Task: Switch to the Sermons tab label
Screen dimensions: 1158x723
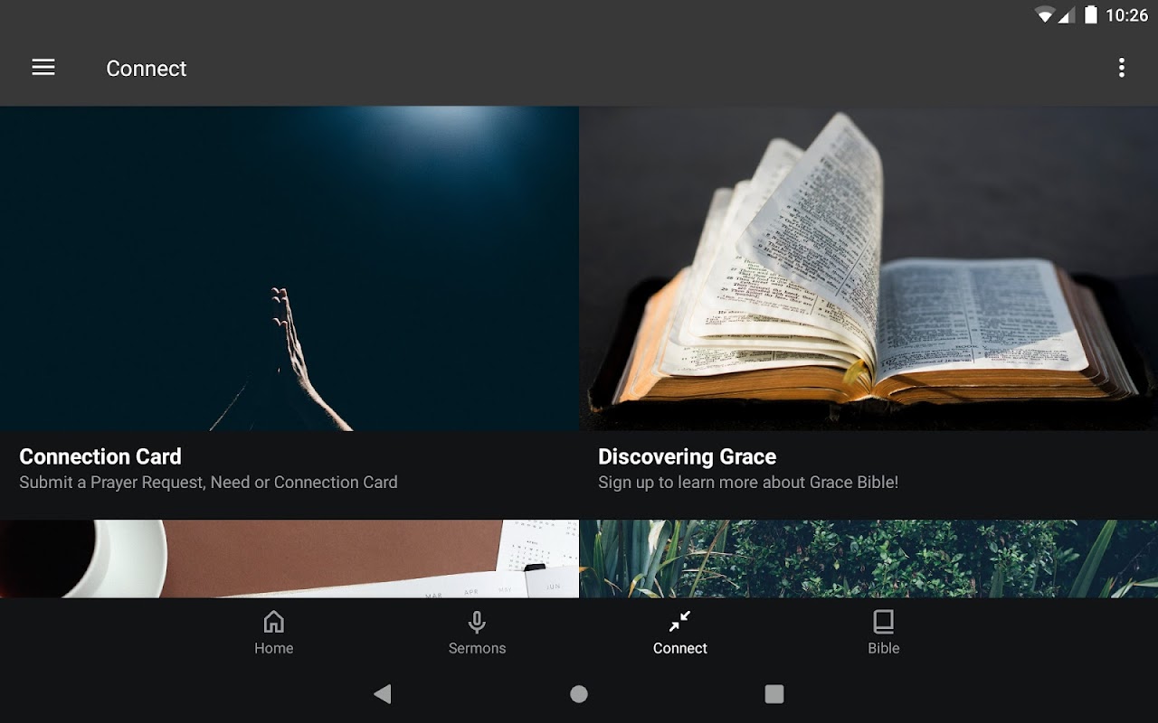Action: [477, 648]
